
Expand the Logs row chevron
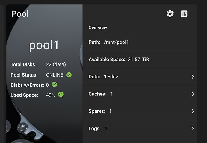pos(193,129)
